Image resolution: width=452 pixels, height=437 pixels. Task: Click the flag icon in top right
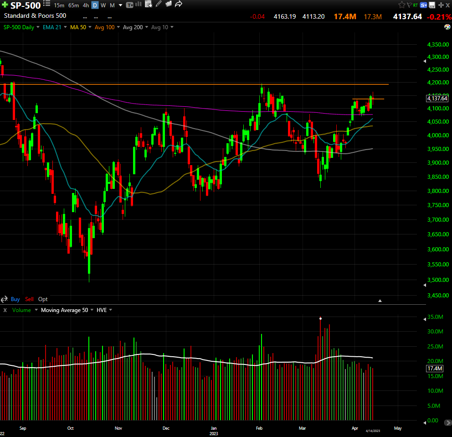(409, 5)
